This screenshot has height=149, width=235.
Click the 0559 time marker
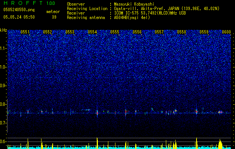204,32
